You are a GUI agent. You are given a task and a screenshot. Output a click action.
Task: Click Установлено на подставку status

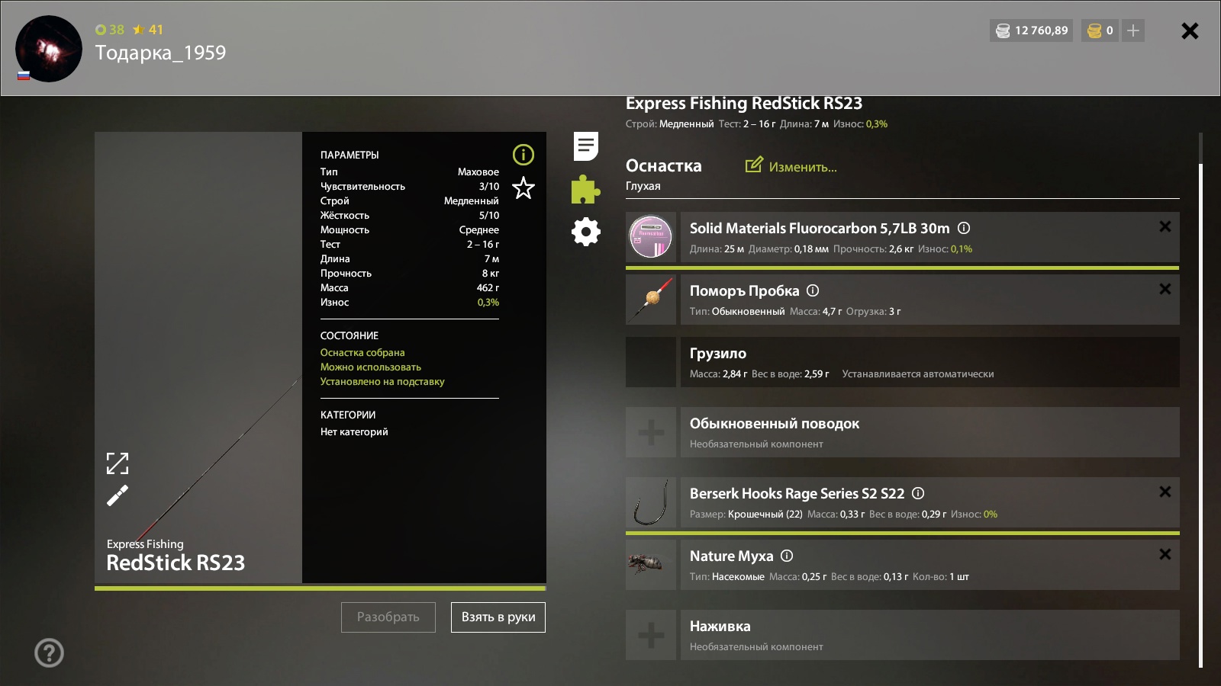(x=382, y=382)
